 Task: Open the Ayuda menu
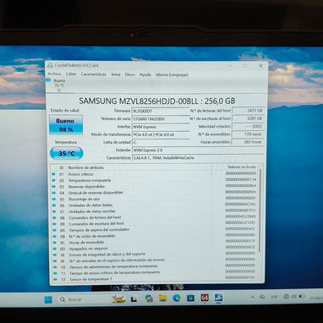point(145,75)
